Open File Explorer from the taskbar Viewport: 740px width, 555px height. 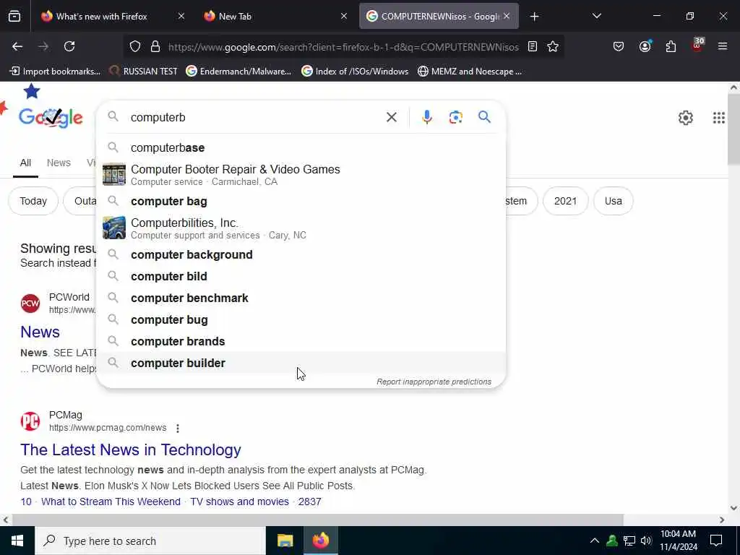tap(285, 541)
